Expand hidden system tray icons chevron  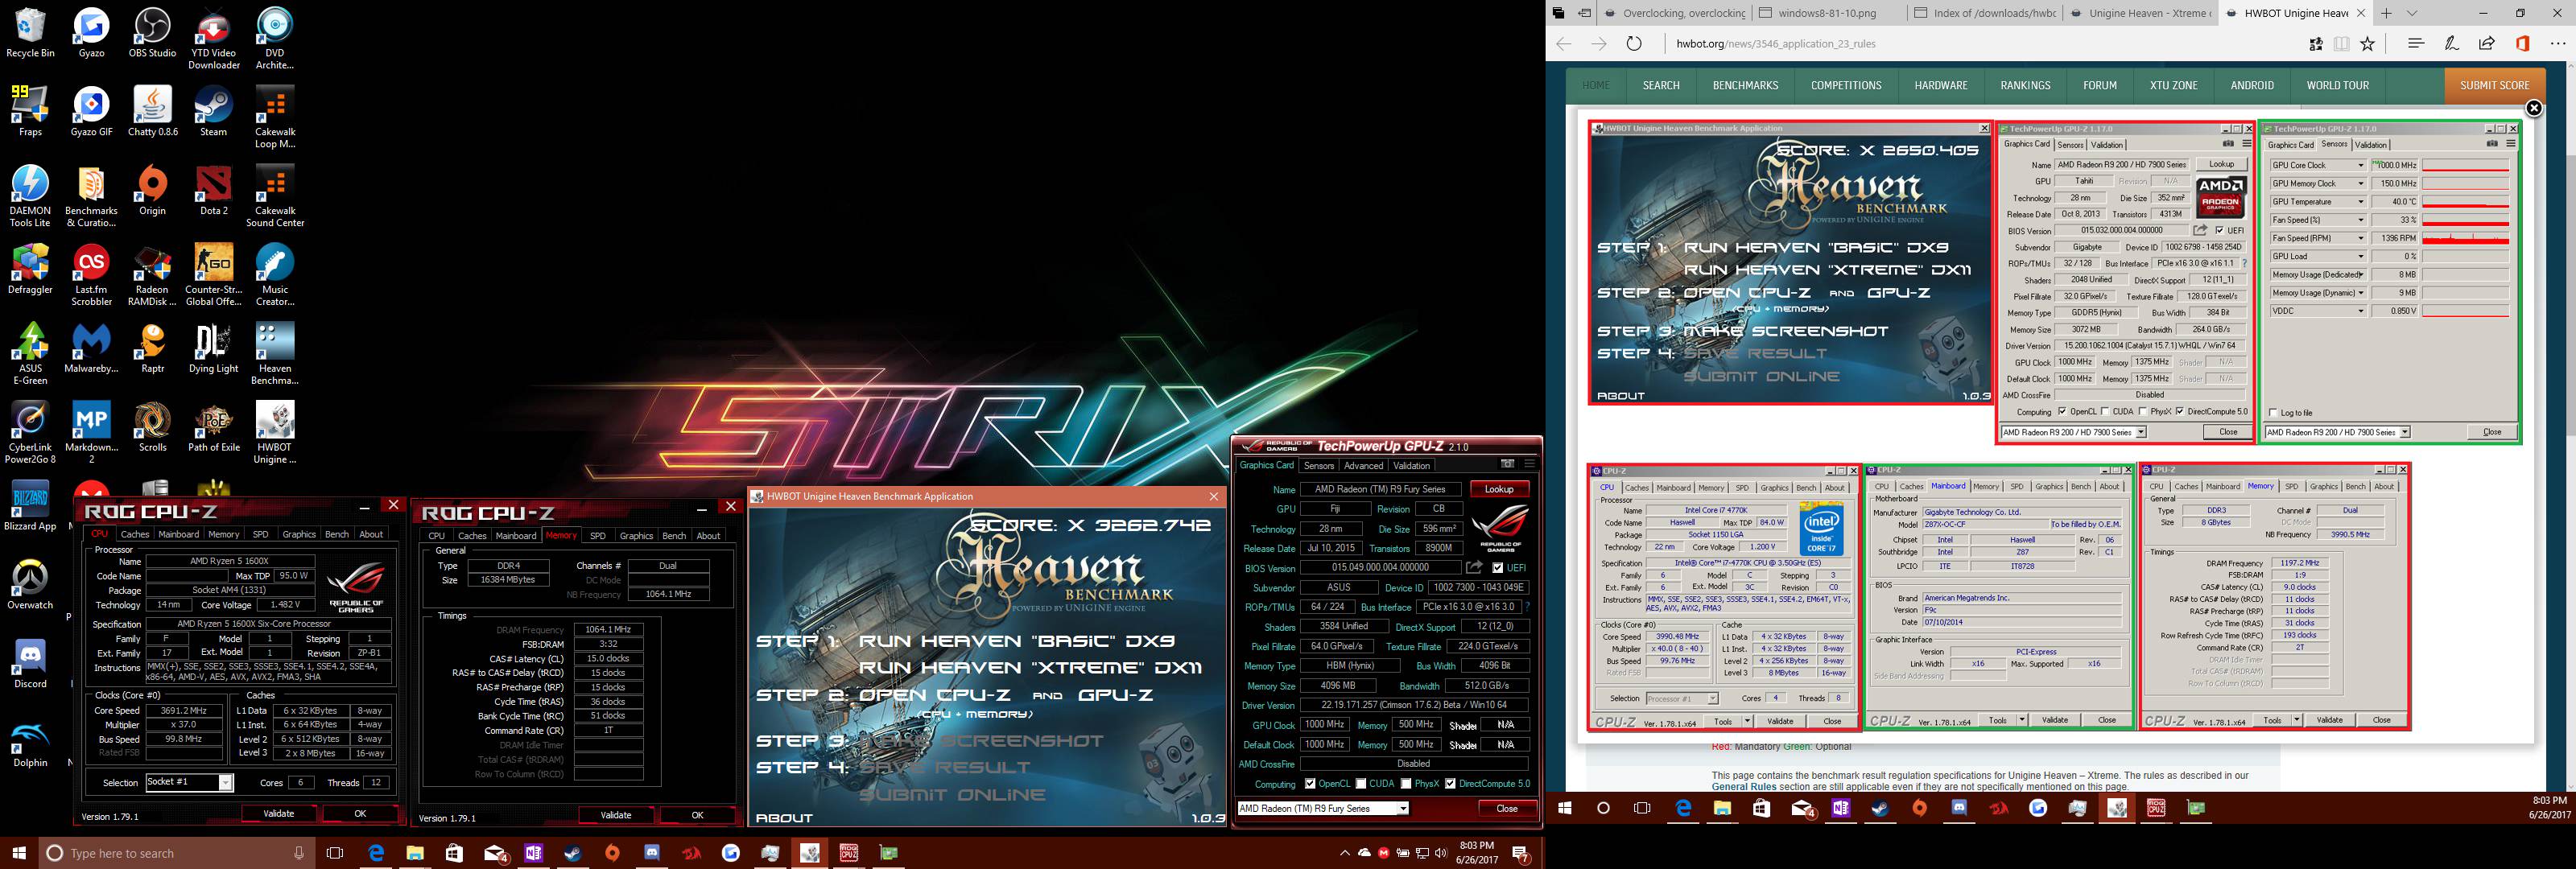click(1344, 853)
